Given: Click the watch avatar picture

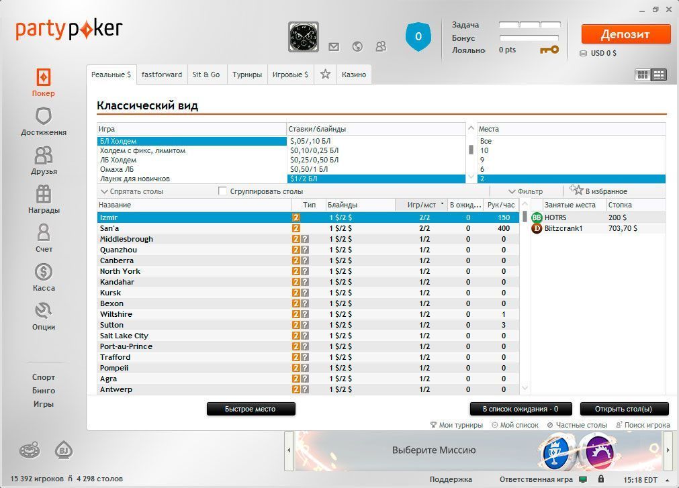Looking at the screenshot, I should (304, 37).
